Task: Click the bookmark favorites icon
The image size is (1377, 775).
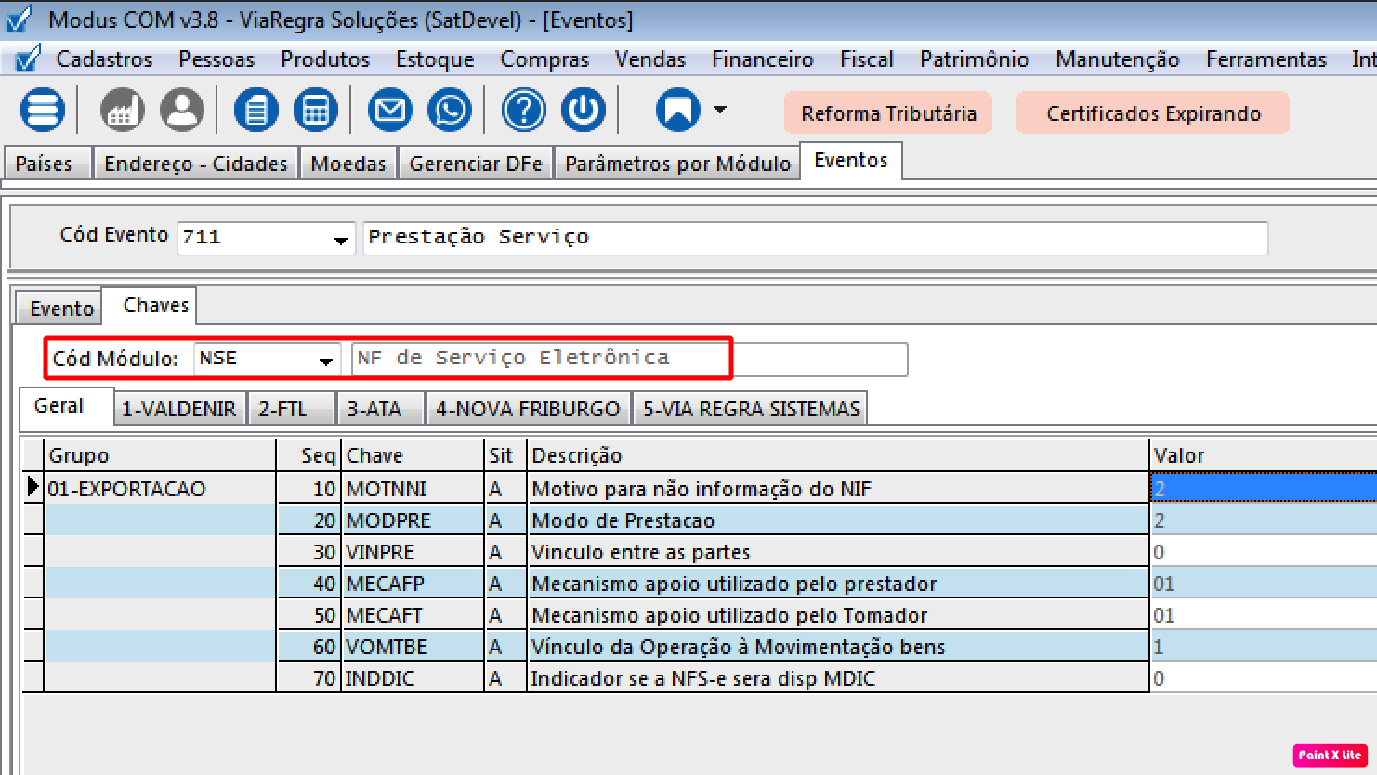Action: (x=678, y=111)
